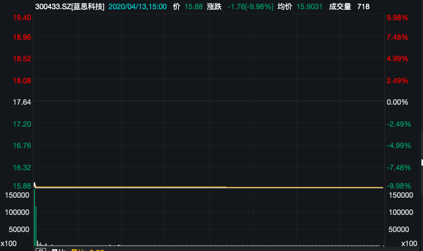
Task: Click the 0.00% percent axis label
Action: [397, 102]
